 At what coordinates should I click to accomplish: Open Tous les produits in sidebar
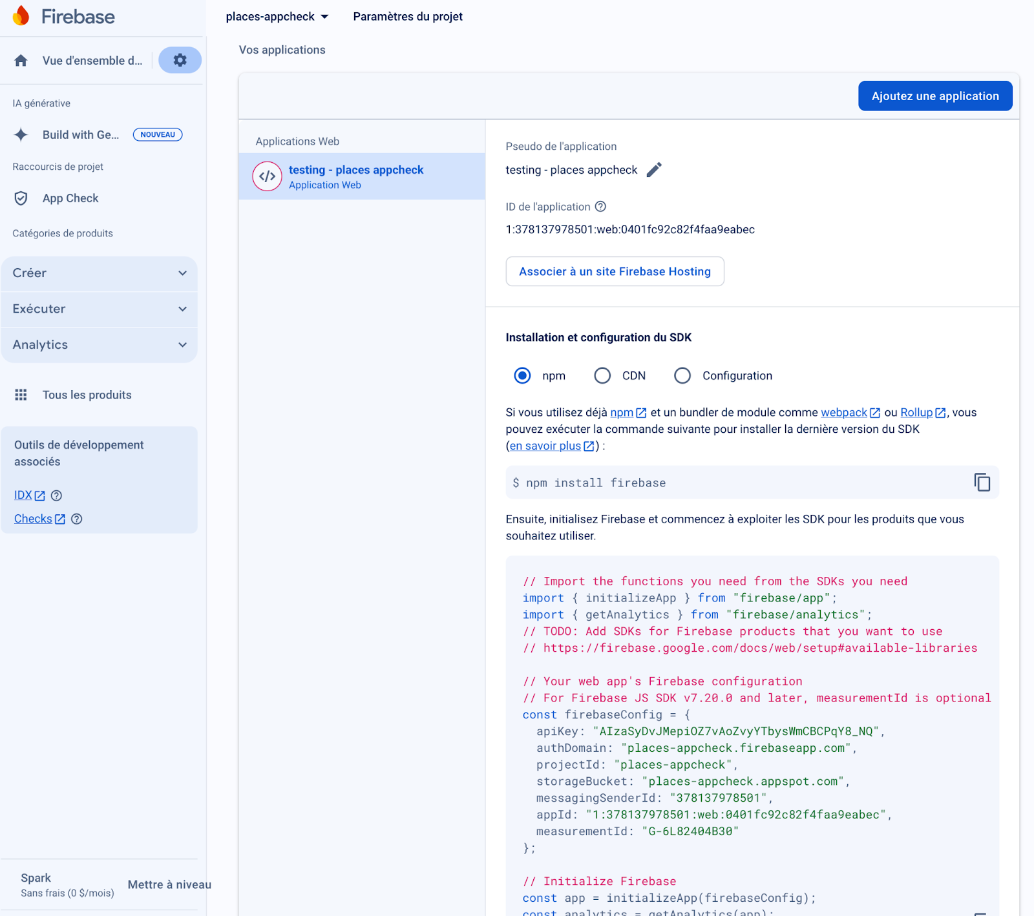[87, 395]
